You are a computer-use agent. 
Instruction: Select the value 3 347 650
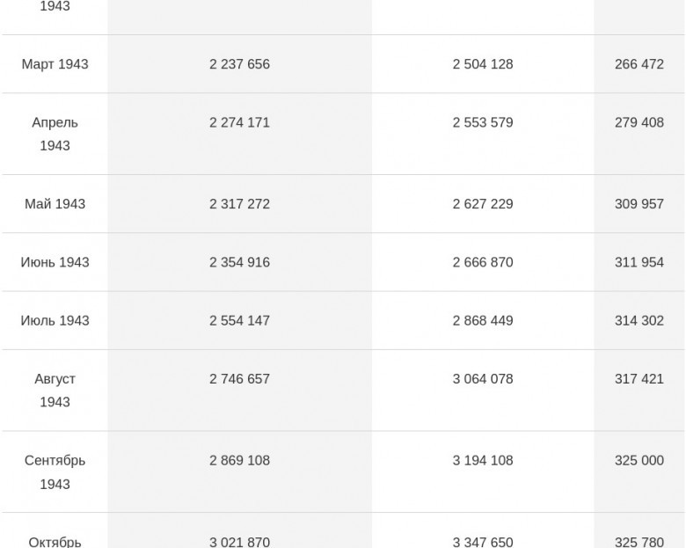click(x=483, y=542)
